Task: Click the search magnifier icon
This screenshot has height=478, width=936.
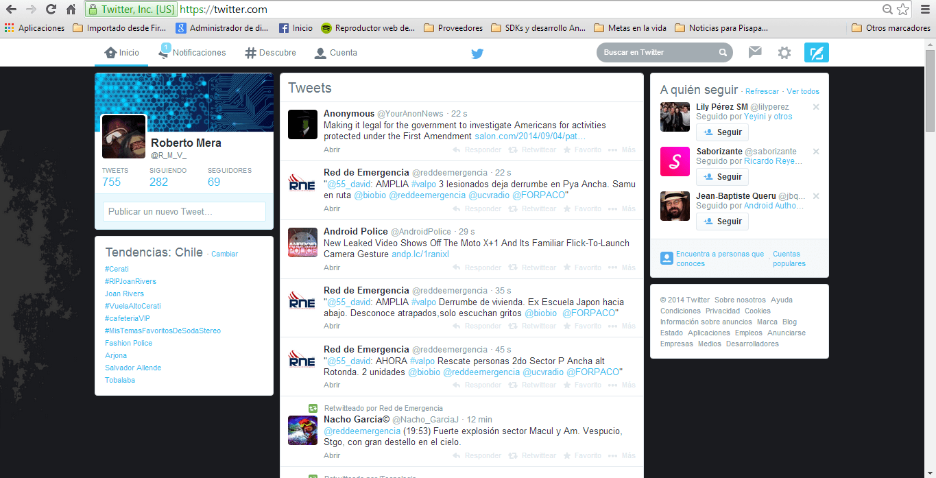Action: coord(723,53)
